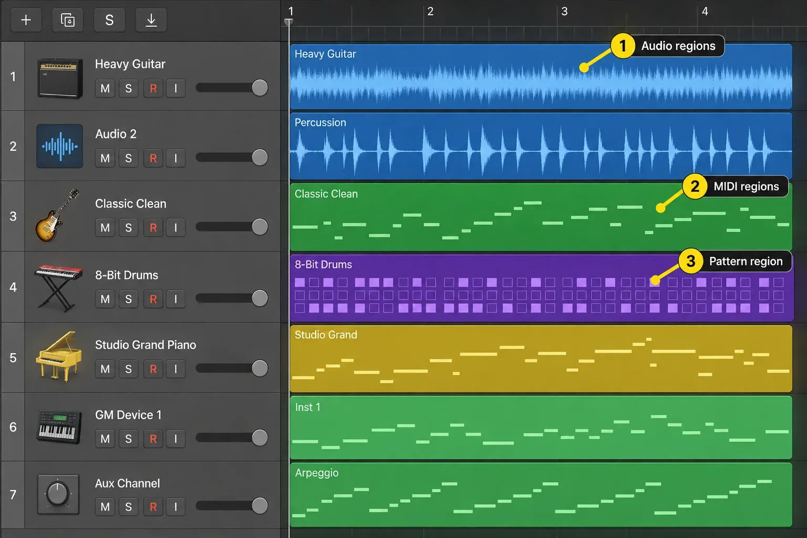Select the Aux Channel track name

point(127,483)
